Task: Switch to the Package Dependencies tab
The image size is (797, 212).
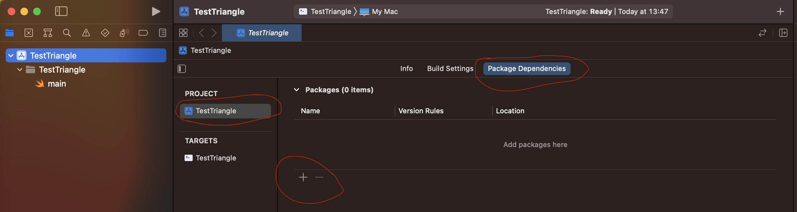Action: tap(527, 69)
